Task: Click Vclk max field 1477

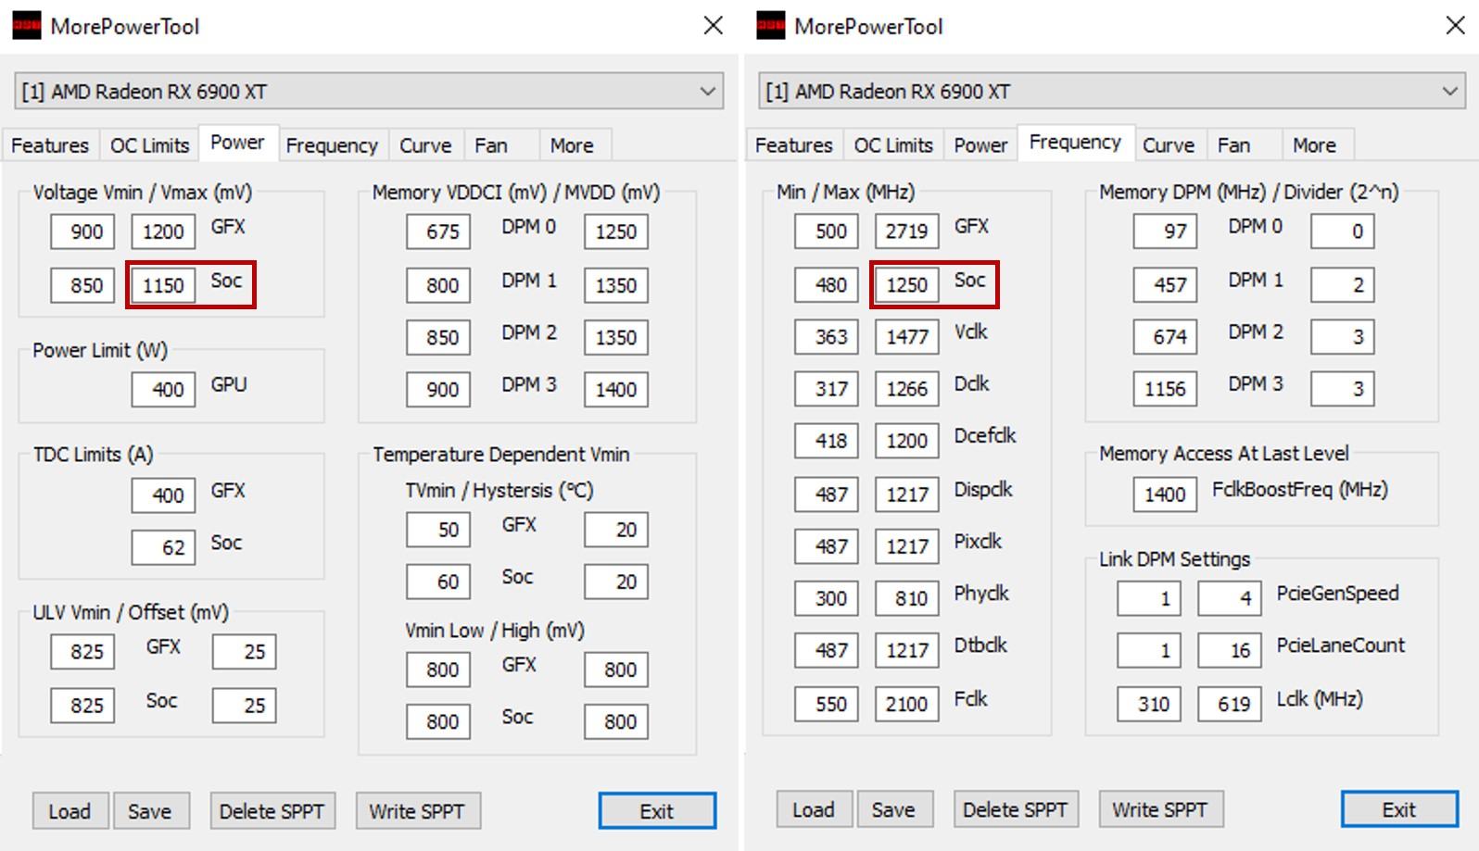Action: click(x=906, y=337)
